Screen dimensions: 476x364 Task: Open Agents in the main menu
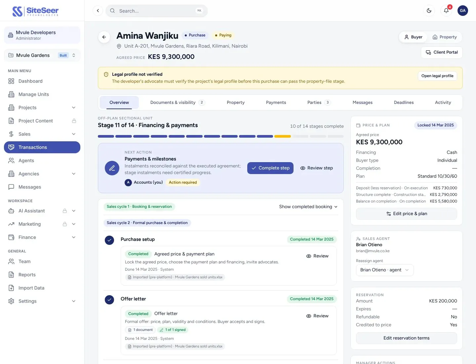point(42,160)
